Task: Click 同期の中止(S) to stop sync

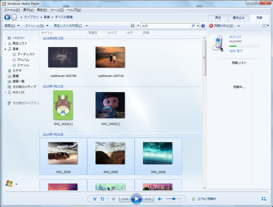Action: 223,26
